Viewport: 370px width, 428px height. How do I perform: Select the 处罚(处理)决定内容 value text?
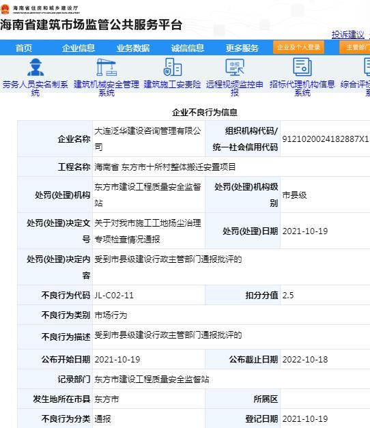click(x=168, y=259)
